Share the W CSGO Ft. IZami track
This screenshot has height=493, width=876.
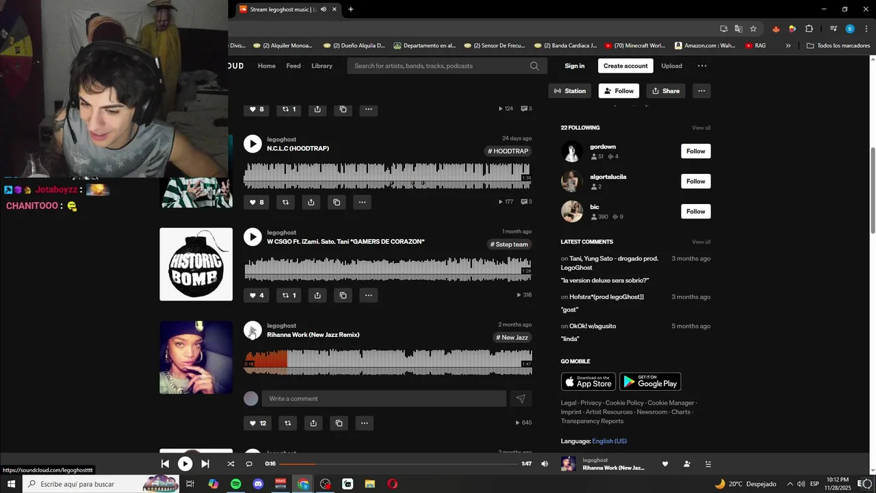[x=318, y=295]
